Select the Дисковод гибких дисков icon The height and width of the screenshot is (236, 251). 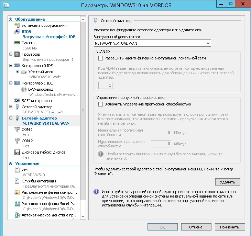click(x=17, y=152)
